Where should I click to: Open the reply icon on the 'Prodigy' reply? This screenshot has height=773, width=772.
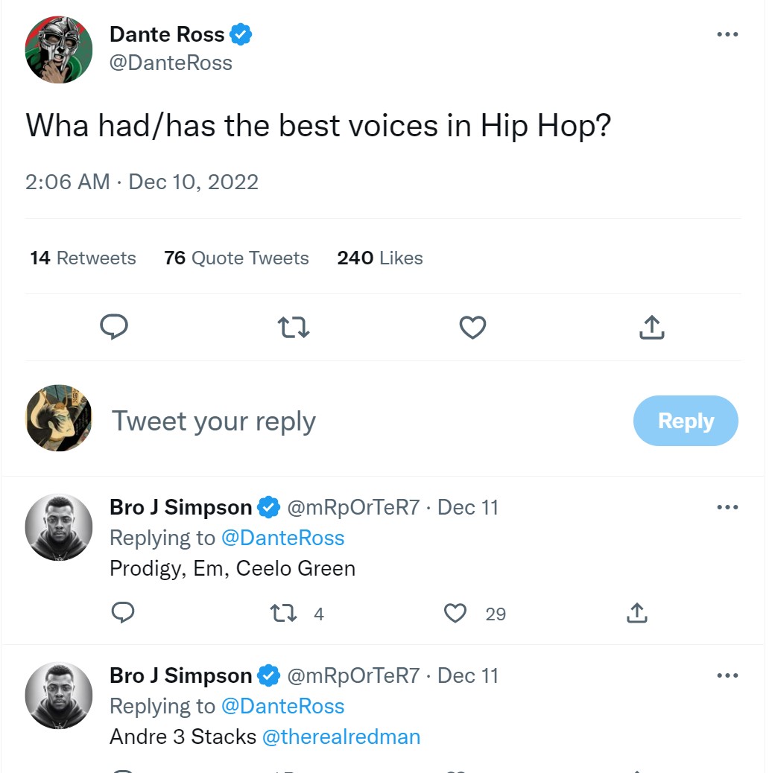122,614
